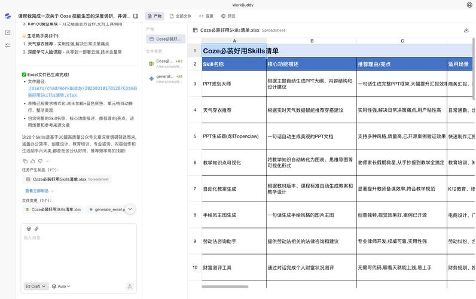This screenshot has width=476, height=299.
Task: Open the file path link ending in .xlsx
Action: [x=83, y=91]
